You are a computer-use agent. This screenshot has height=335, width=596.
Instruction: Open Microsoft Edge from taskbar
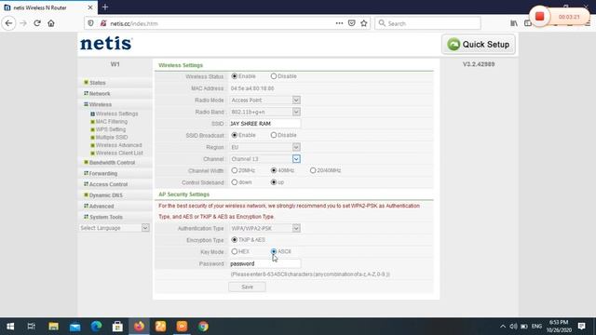(x=96, y=327)
